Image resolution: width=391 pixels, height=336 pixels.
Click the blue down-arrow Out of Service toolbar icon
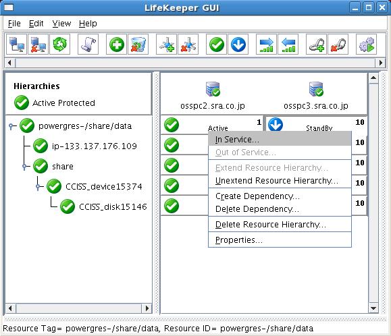[x=238, y=45]
